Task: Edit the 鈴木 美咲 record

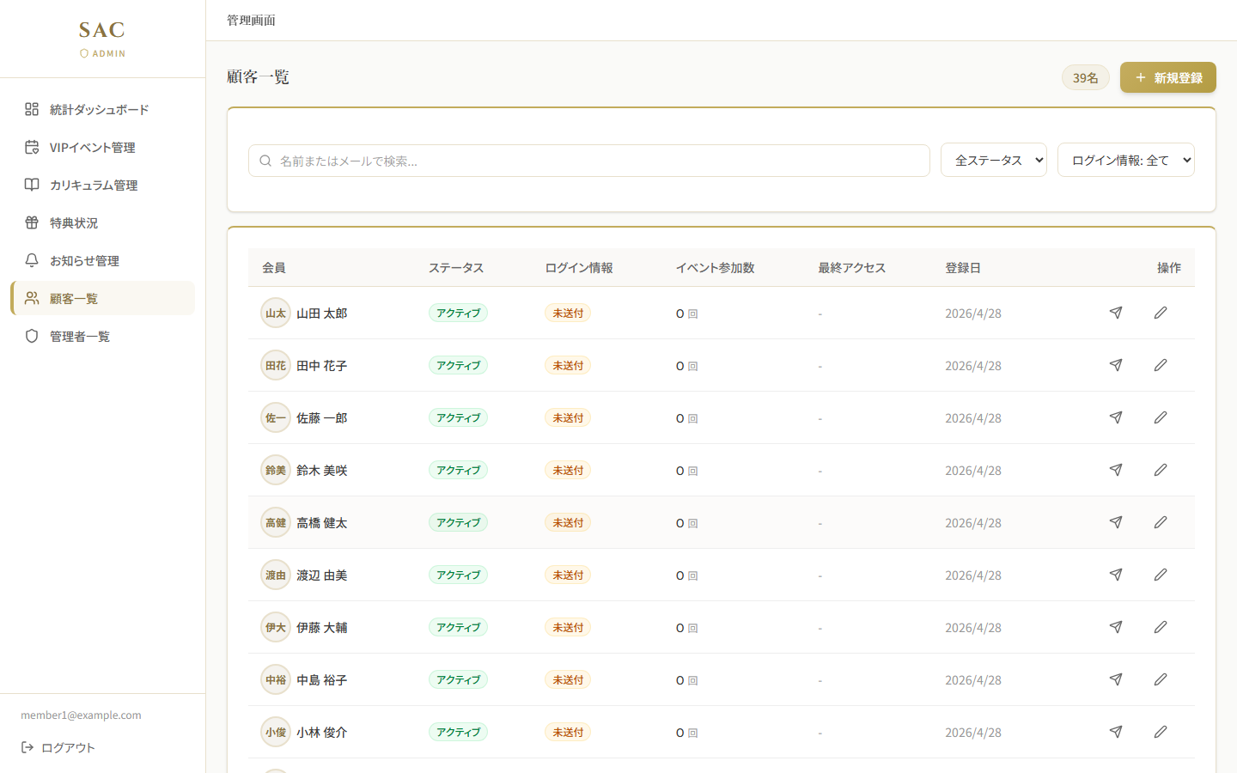Action: tap(1161, 470)
